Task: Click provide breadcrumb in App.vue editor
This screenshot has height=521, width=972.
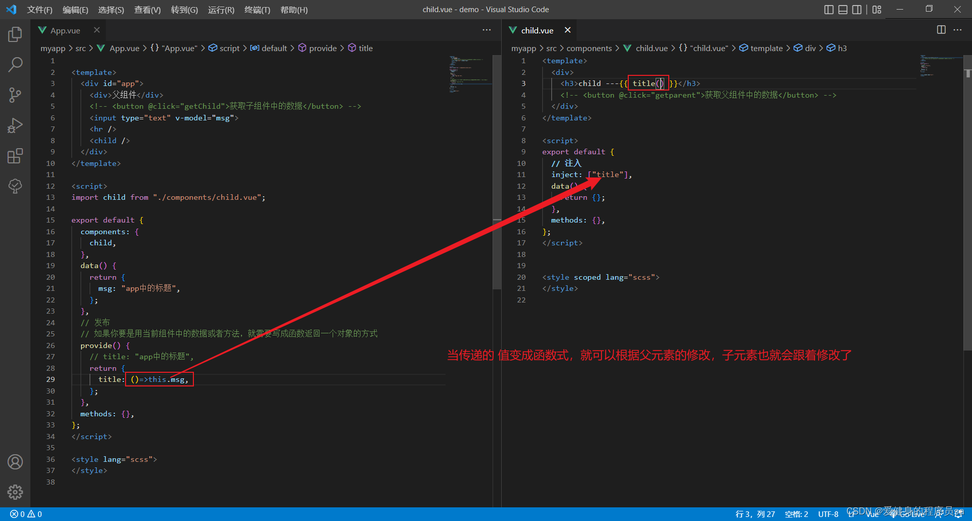Action: pyautogui.click(x=317, y=48)
